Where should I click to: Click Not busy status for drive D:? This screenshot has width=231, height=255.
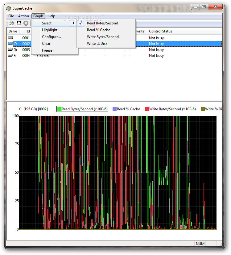[x=156, y=49]
